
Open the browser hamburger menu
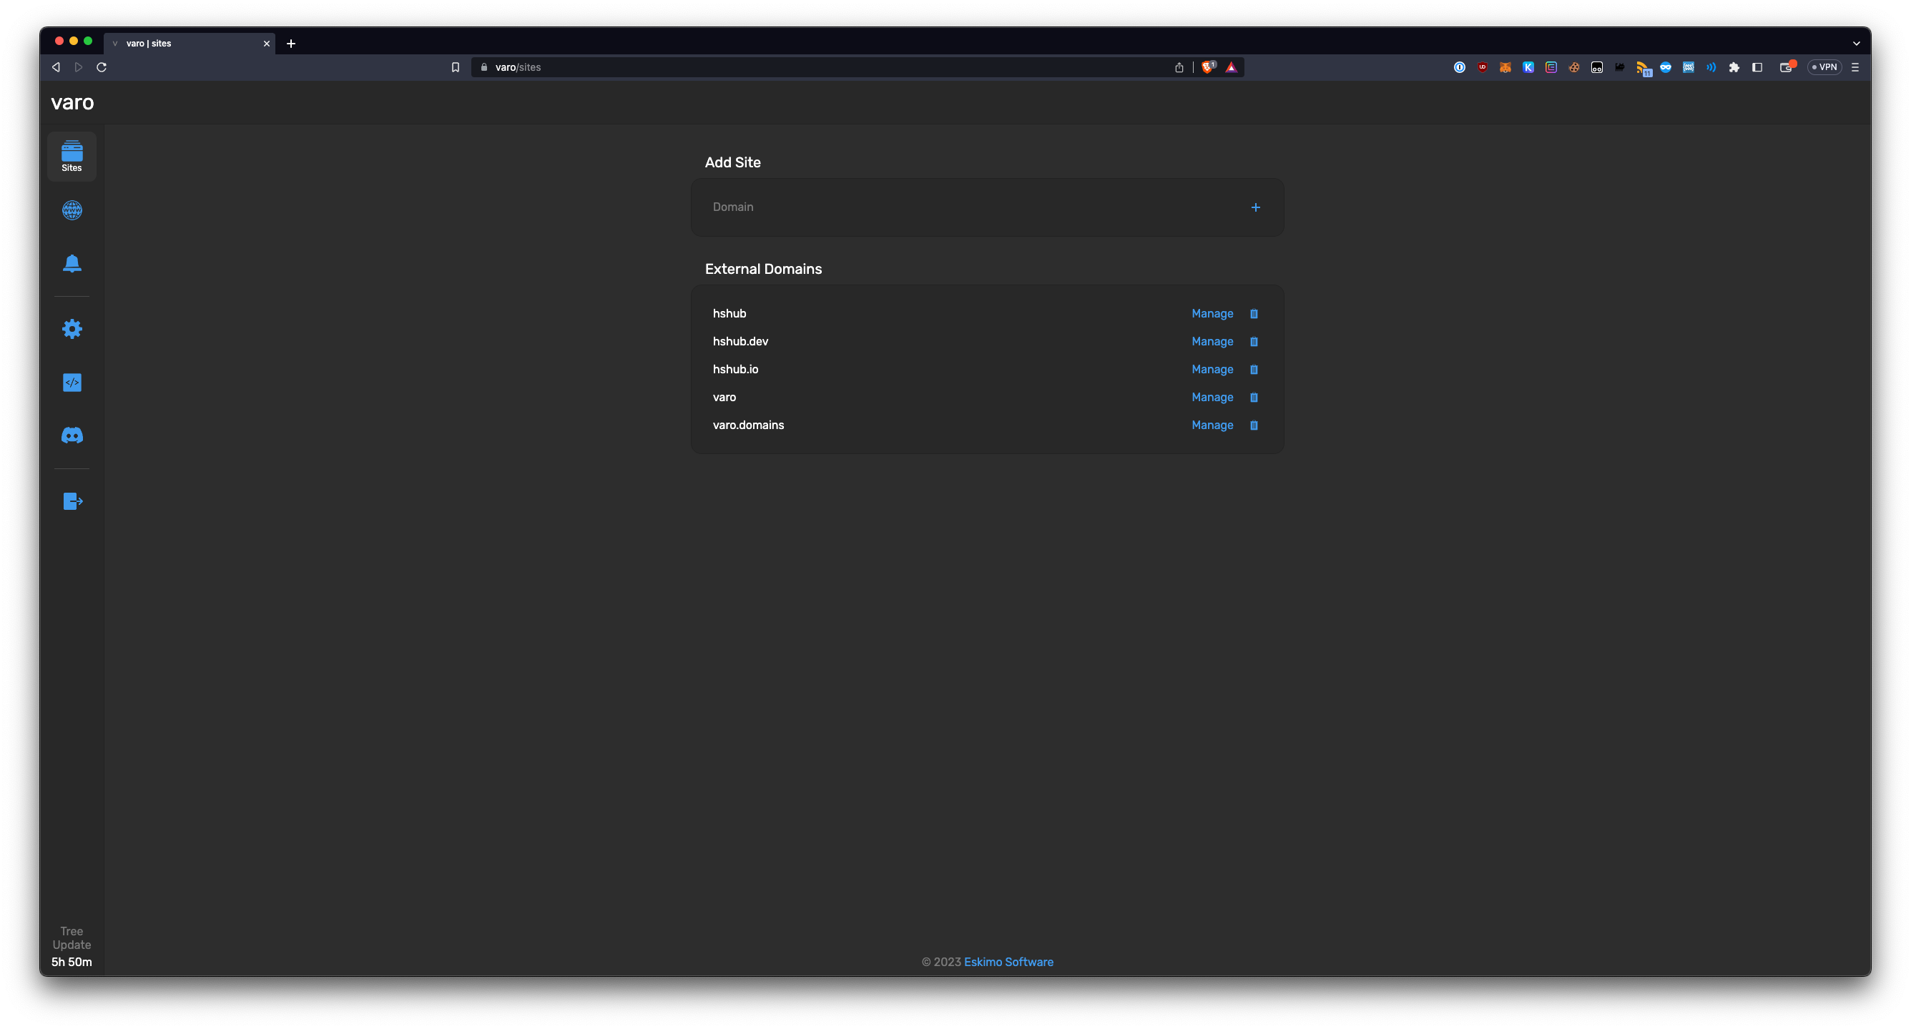click(1854, 67)
